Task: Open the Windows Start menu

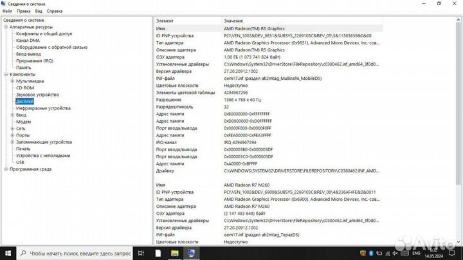Action: (x=7, y=253)
